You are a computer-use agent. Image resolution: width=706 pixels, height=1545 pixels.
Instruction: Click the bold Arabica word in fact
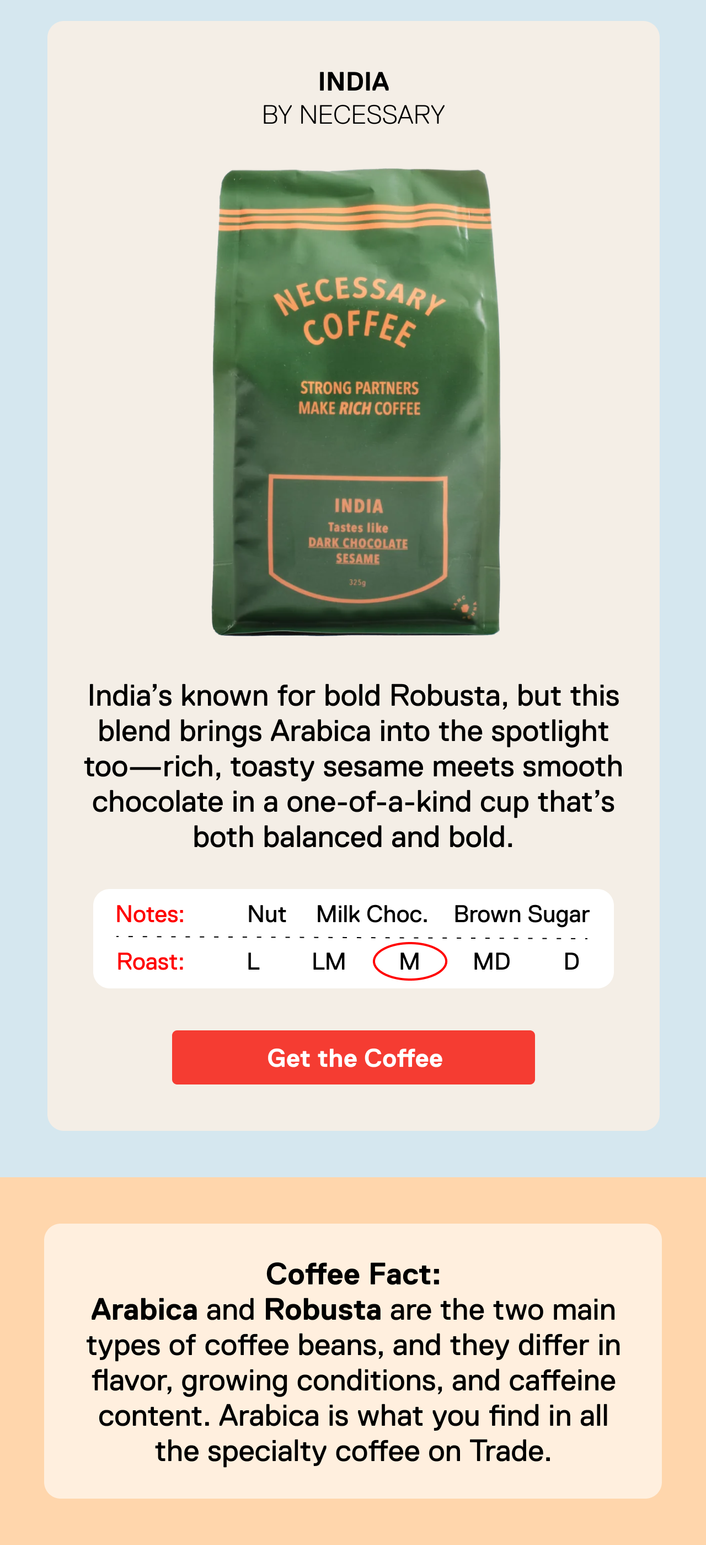145,1309
